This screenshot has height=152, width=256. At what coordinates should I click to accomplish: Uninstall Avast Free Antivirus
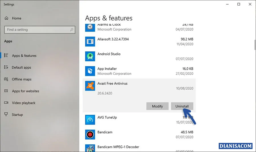(182, 106)
